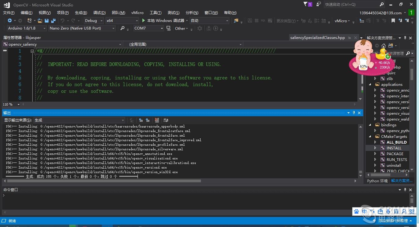Open the Debug configuration dropdown
The height and width of the screenshot is (227, 419).
click(x=93, y=21)
